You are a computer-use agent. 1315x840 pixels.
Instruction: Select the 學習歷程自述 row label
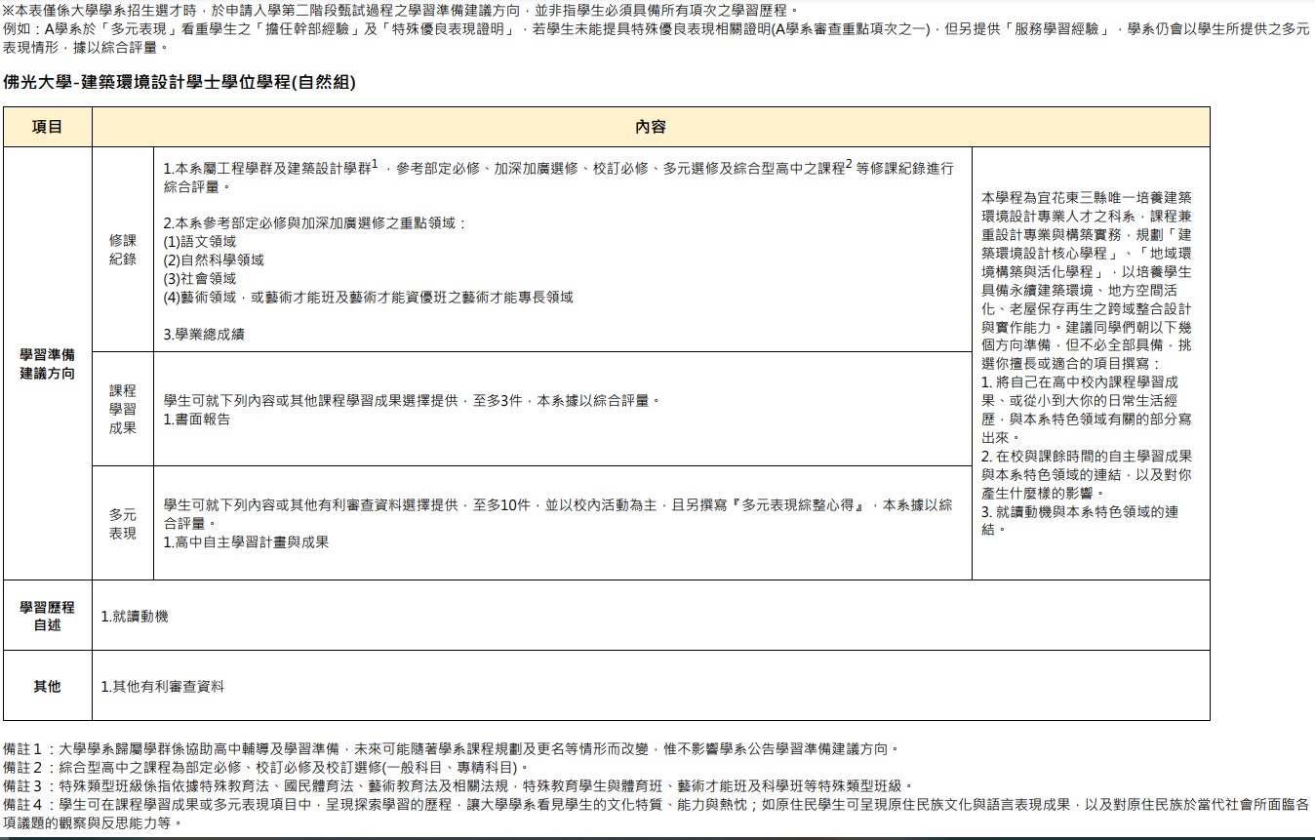(x=47, y=616)
